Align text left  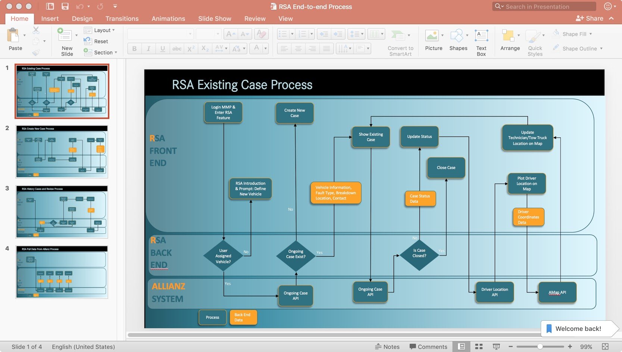point(284,48)
